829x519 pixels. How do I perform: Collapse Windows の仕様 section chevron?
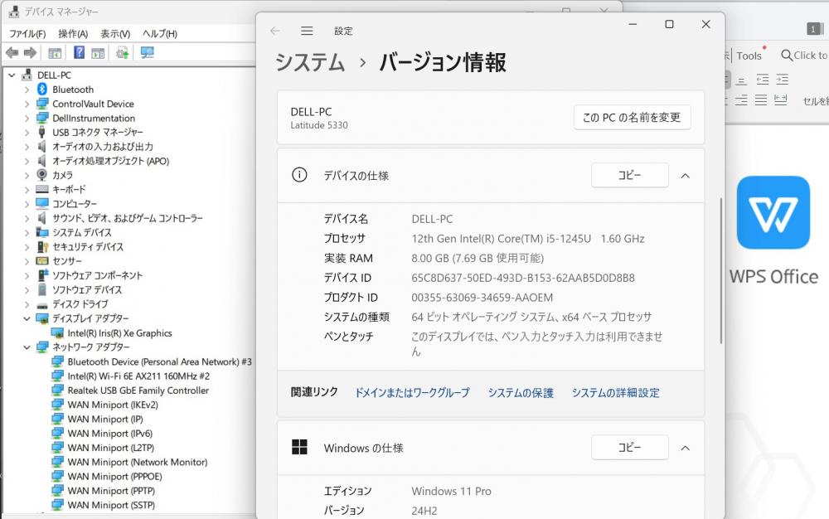click(x=686, y=449)
